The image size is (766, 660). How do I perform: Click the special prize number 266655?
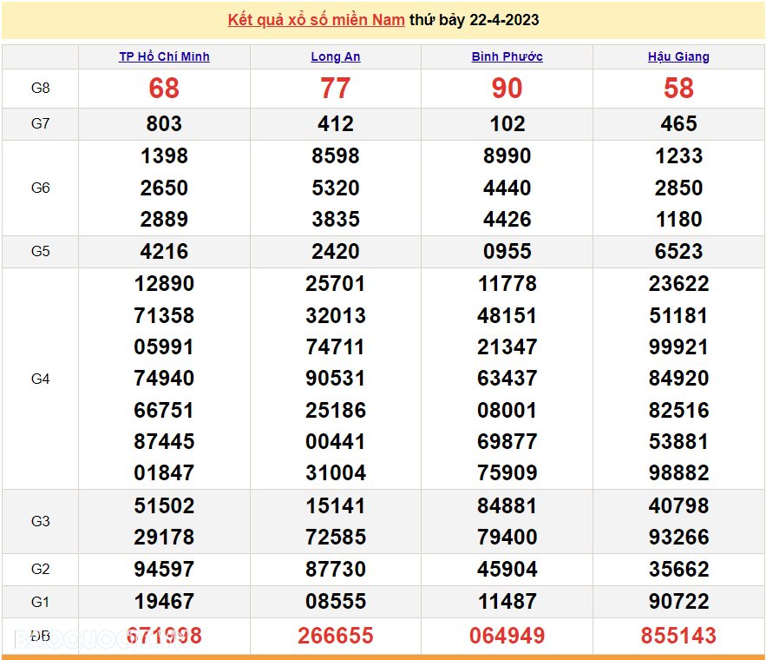pyautogui.click(x=336, y=636)
